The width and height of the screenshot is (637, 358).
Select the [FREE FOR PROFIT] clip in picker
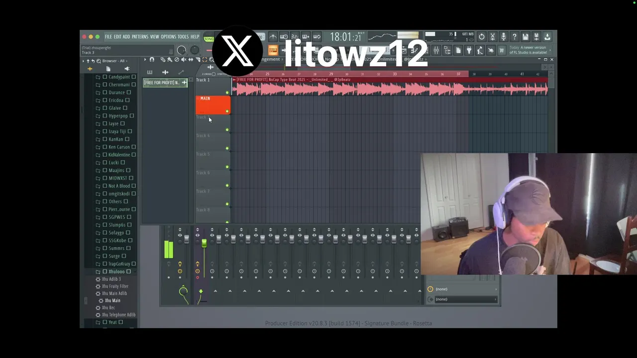[165, 83]
